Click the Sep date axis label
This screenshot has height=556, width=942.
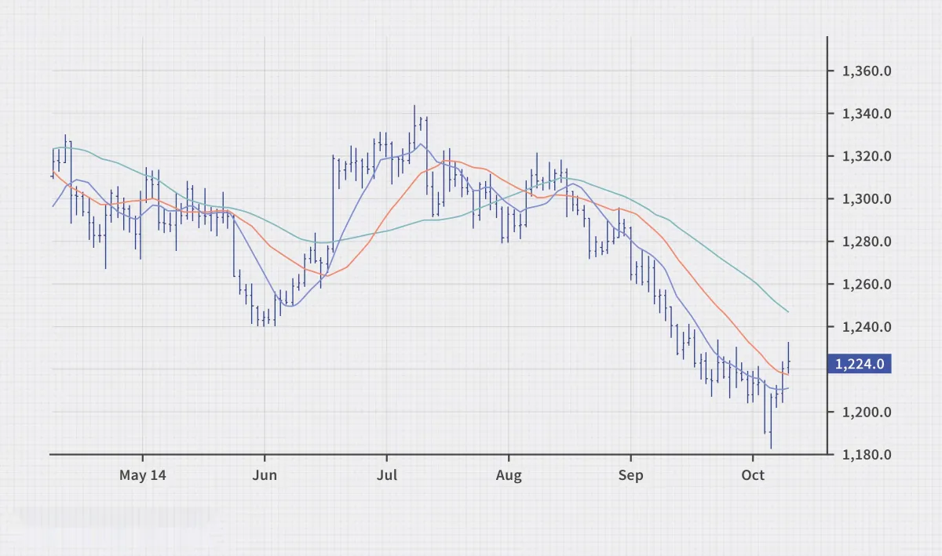click(630, 475)
